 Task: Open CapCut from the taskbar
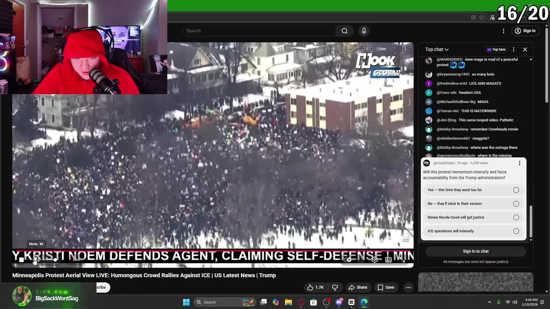click(x=351, y=302)
